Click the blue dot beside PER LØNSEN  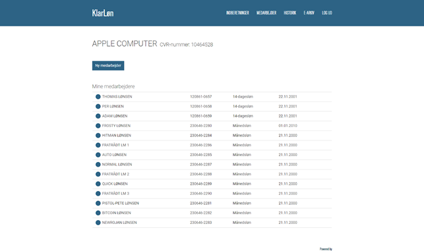pyautogui.click(x=98, y=107)
